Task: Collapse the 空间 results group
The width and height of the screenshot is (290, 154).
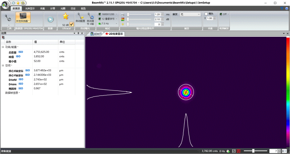Action: [x=3, y=65]
